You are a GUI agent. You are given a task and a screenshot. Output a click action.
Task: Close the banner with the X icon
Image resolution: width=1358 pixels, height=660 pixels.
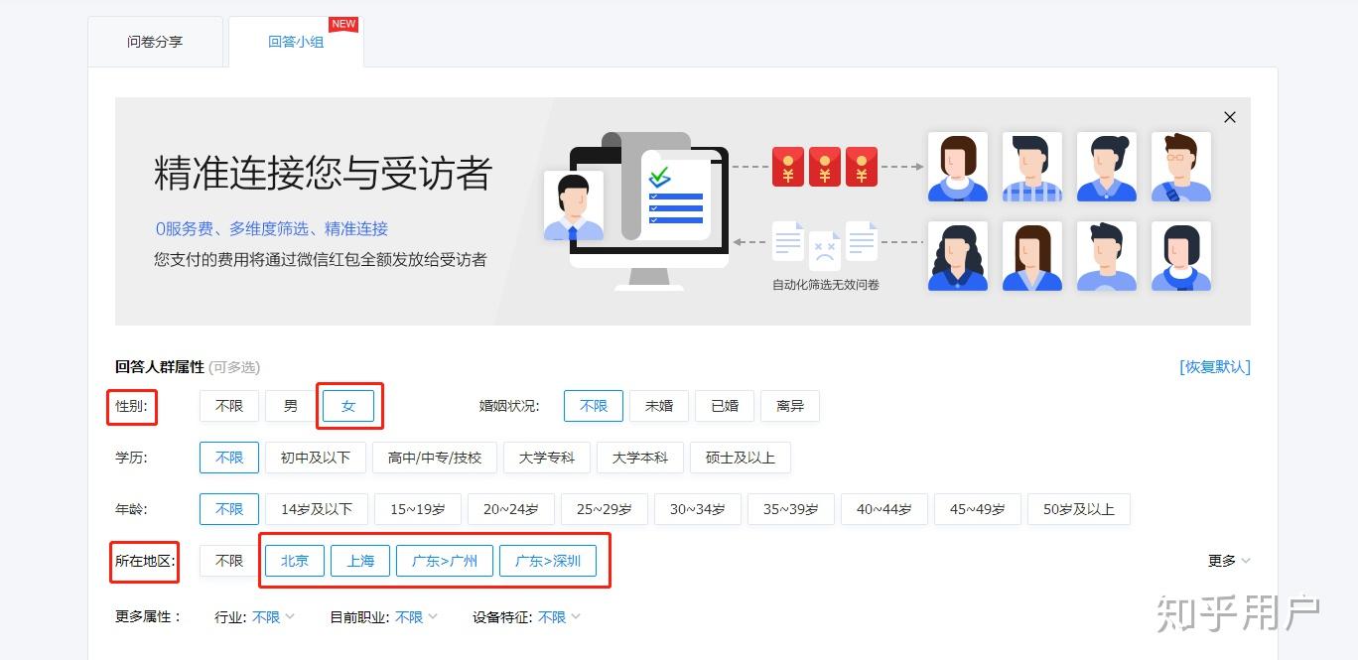[x=1230, y=117]
